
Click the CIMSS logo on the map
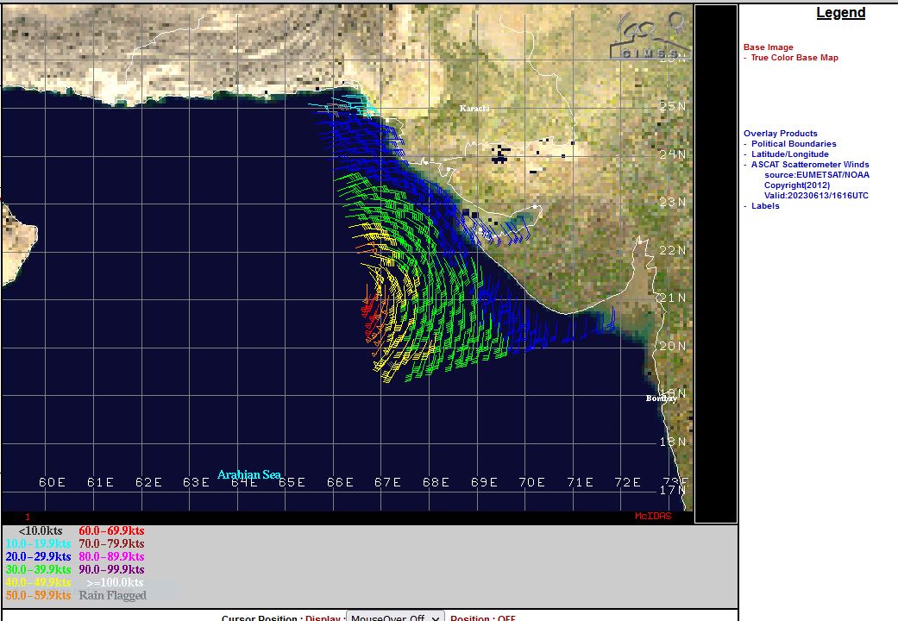650,39
